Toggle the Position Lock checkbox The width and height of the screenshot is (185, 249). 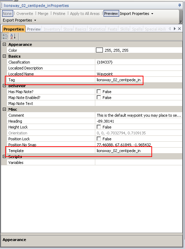pyautogui.click(x=99, y=139)
